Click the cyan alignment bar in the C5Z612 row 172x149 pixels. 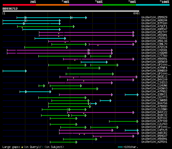tap(50, 38)
